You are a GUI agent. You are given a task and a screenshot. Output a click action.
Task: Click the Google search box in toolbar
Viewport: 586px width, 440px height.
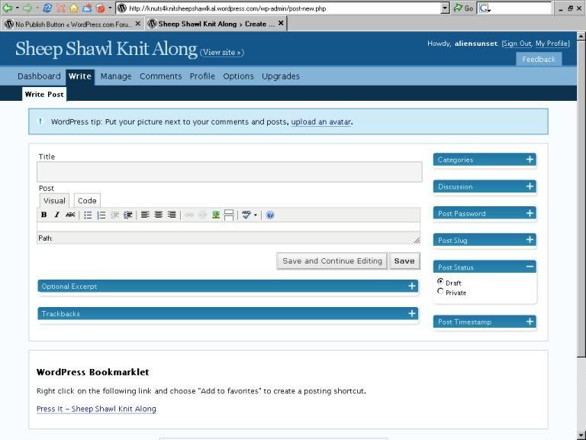pos(515,8)
